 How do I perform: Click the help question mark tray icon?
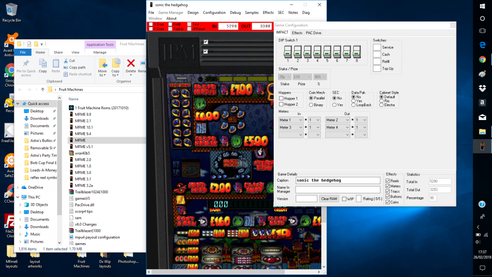(482, 205)
